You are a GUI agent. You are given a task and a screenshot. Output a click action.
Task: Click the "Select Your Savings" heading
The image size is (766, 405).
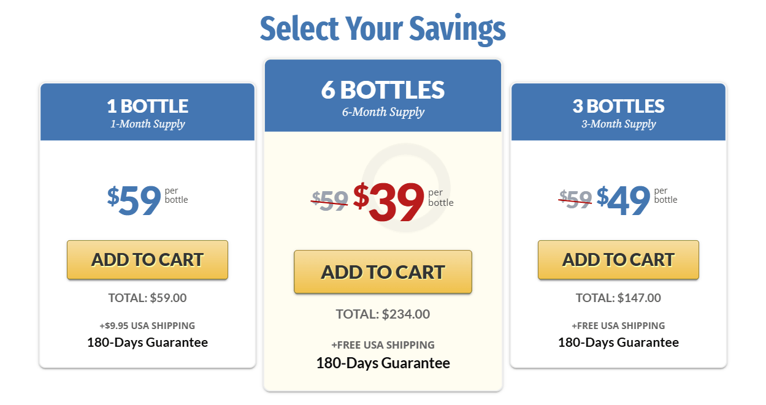tap(383, 28)
